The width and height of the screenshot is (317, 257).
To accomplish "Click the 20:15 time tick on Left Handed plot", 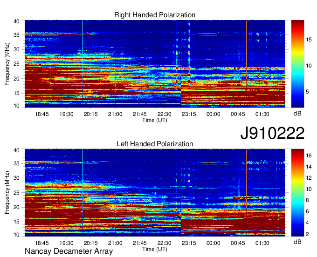I will (91, 243).
